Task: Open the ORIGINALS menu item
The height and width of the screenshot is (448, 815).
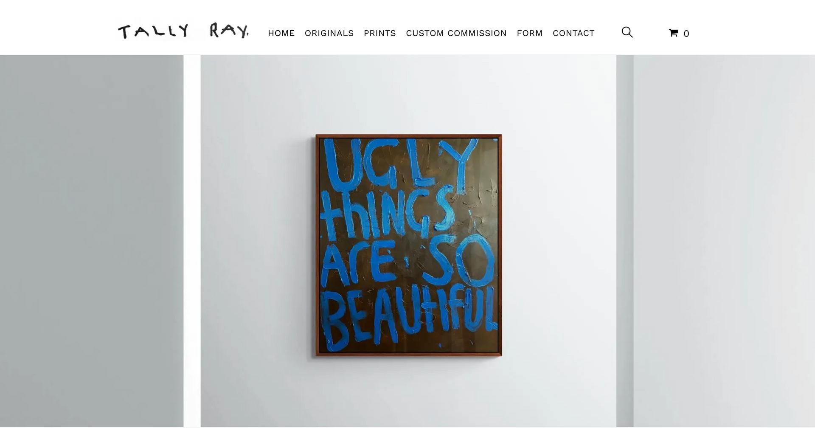Action: point(329,33)
